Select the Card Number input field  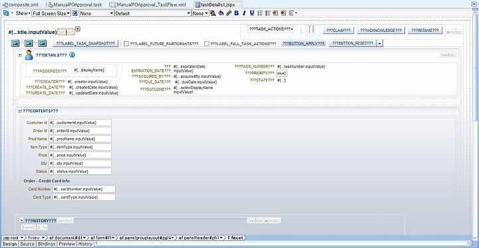click(x=84, y=189)
